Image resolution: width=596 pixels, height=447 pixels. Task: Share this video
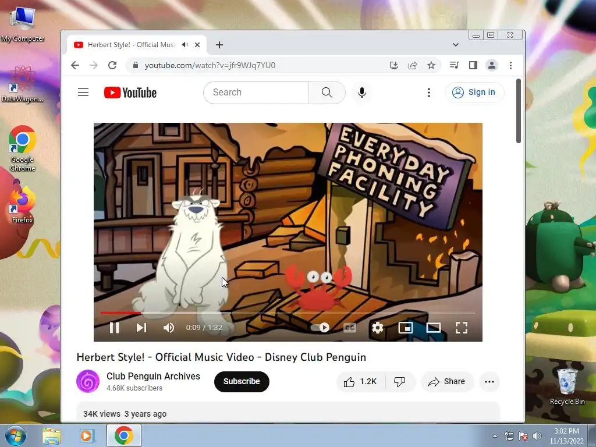446,382
